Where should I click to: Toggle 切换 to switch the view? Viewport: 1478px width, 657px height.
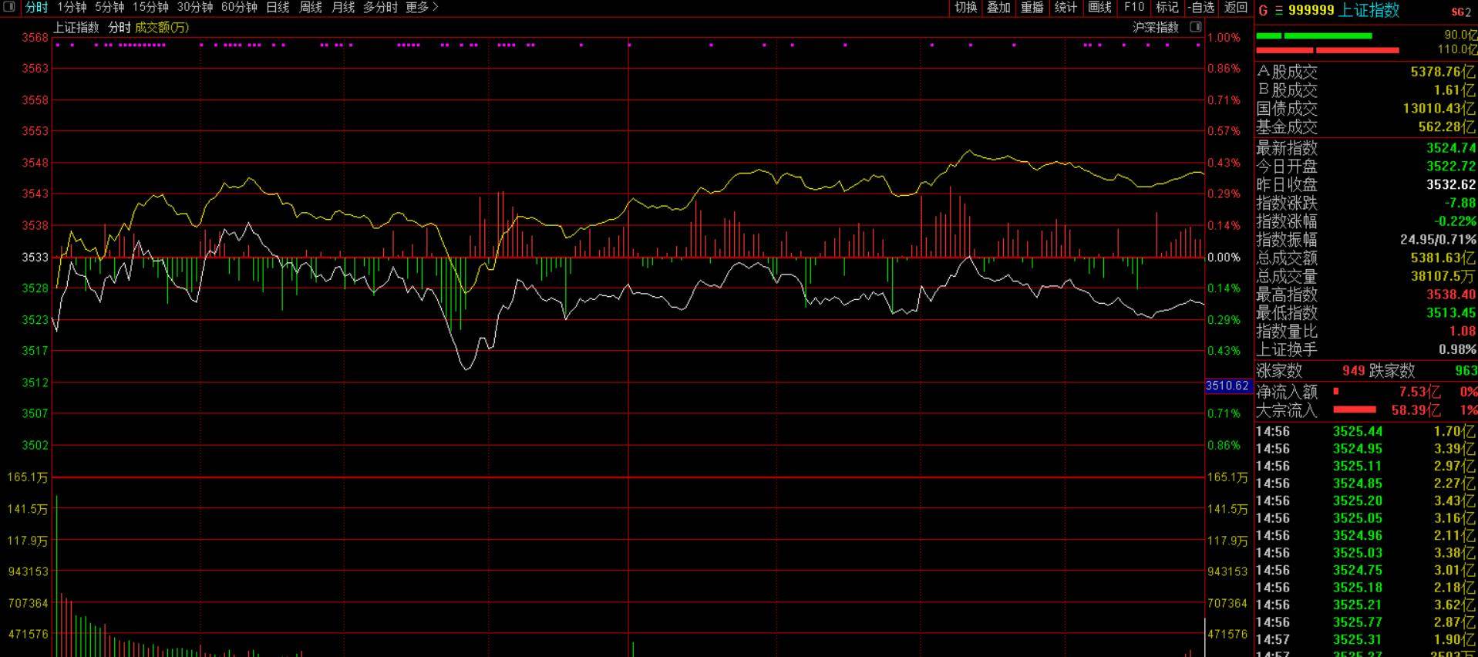pos(965,7)
